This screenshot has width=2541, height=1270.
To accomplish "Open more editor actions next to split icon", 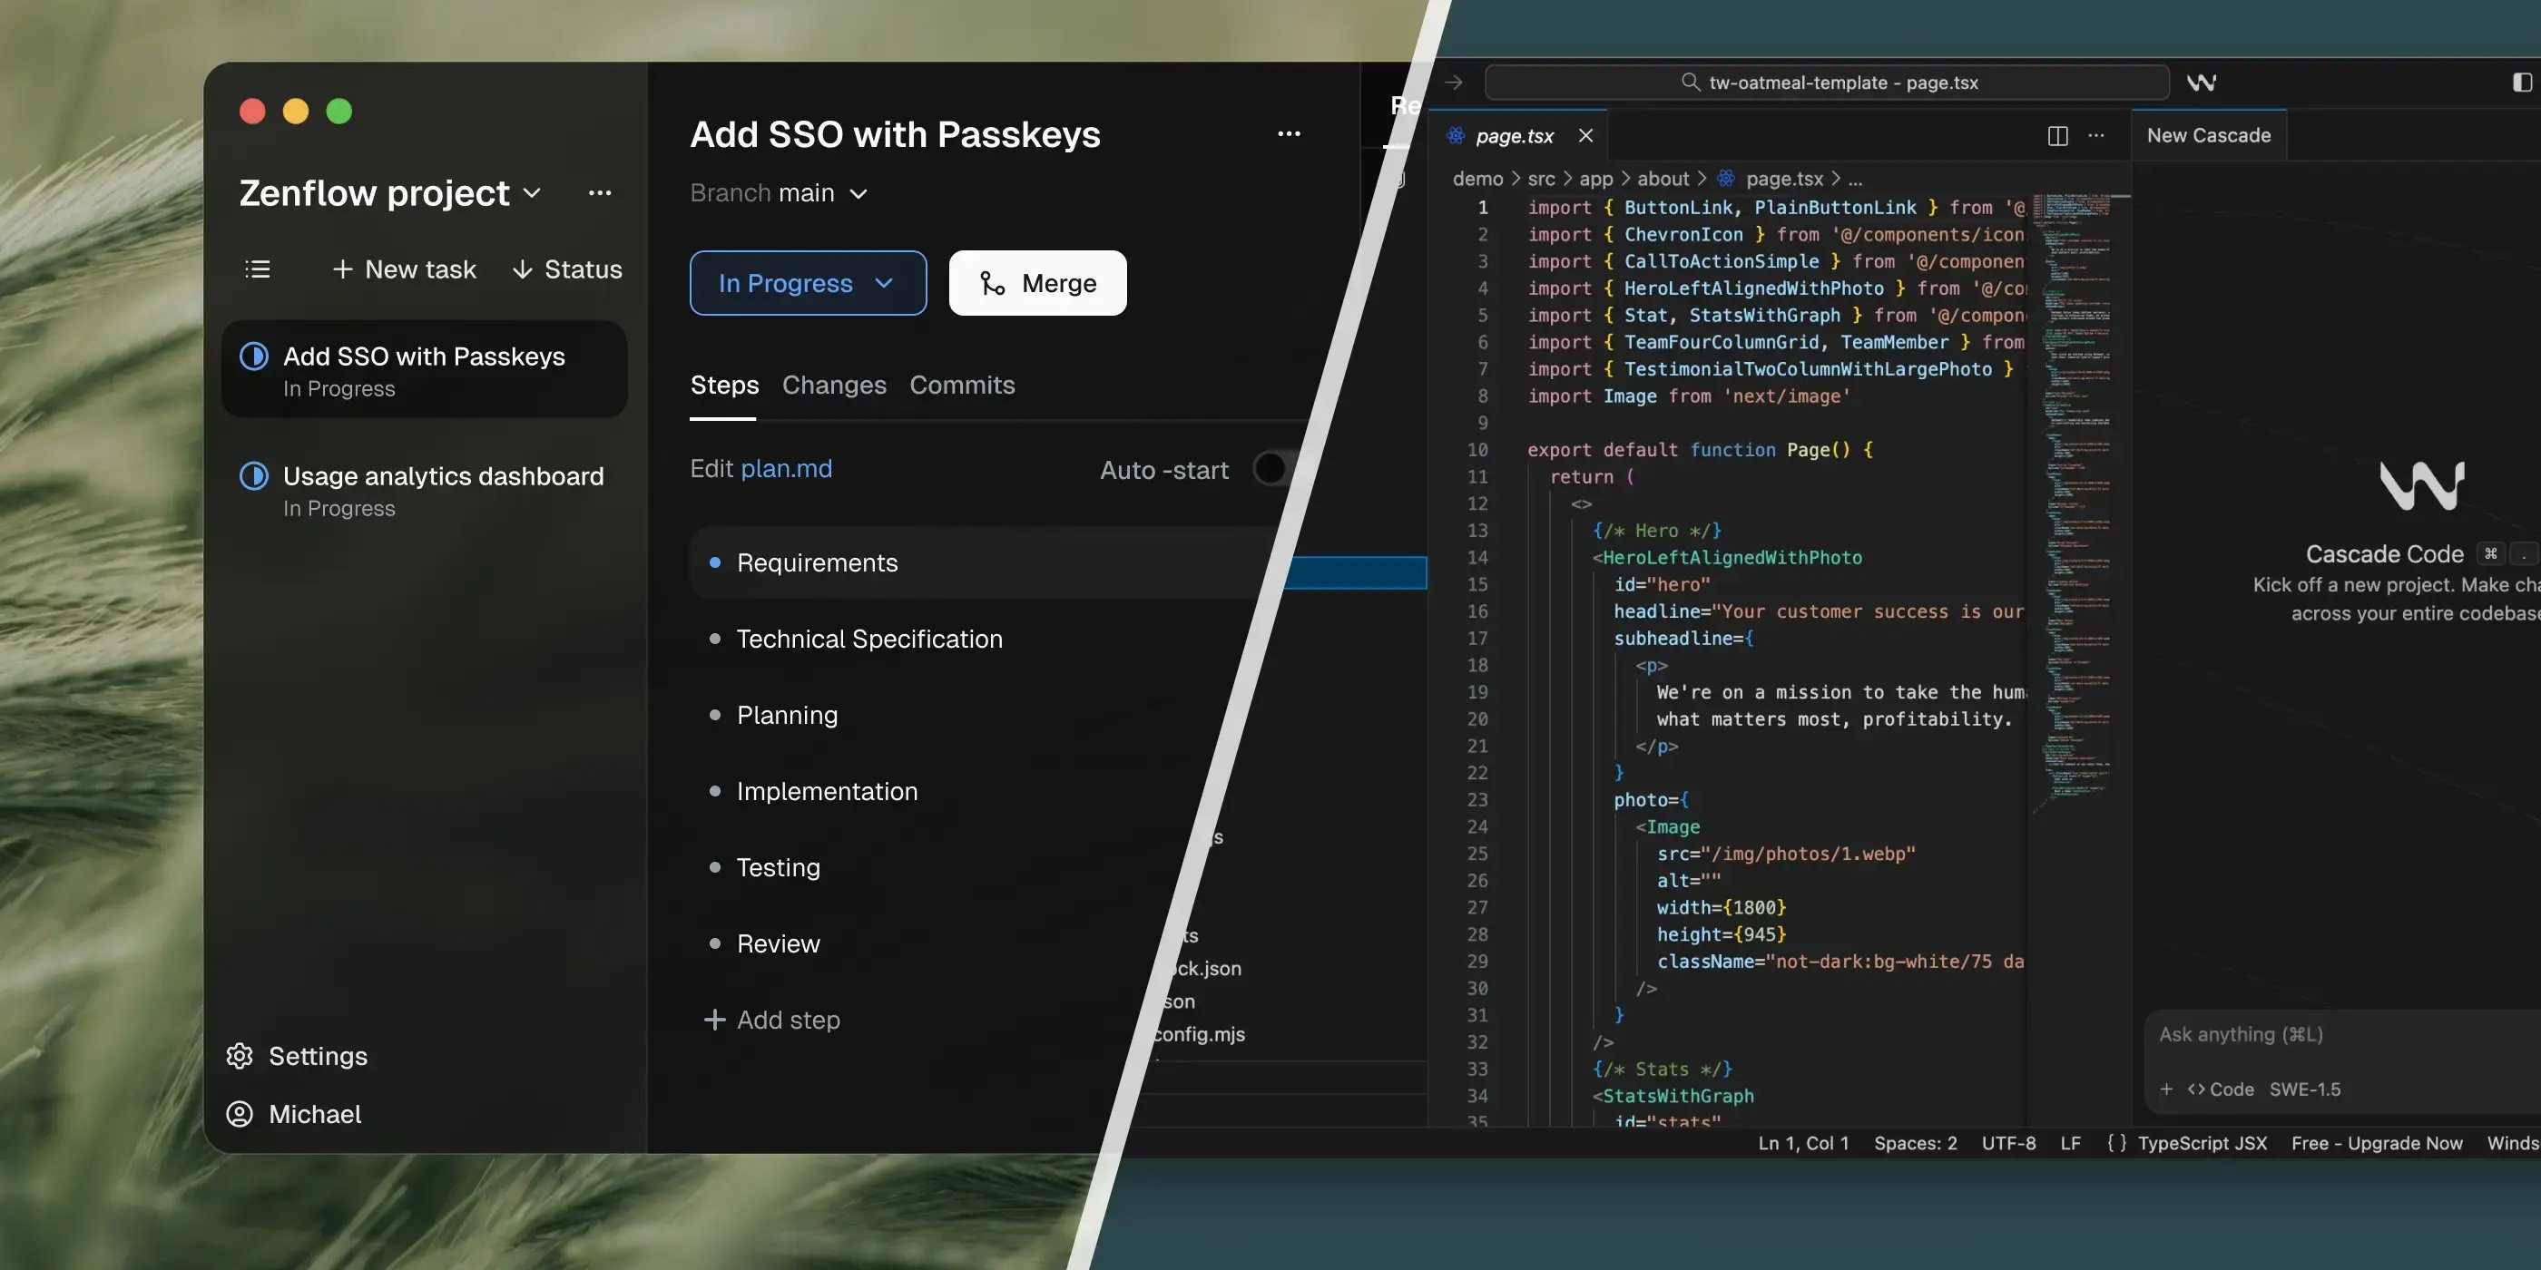I will coord(2096,136).
